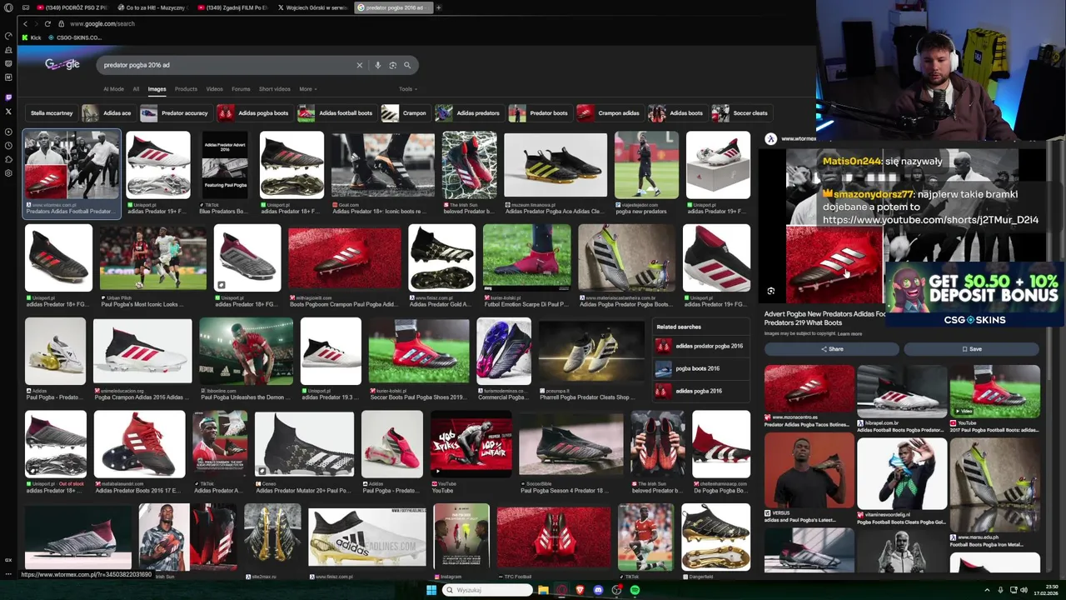Open sidebar player play-circle icon

(8, 132)
